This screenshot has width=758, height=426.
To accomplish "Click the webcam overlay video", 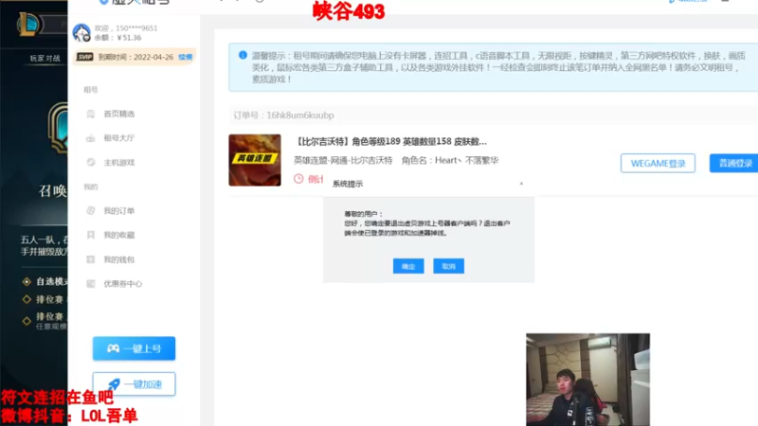I will [587, 380].
